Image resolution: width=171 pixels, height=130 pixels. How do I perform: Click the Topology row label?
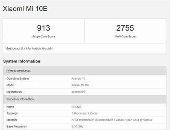pyautogui.click(x=12, y=114)
